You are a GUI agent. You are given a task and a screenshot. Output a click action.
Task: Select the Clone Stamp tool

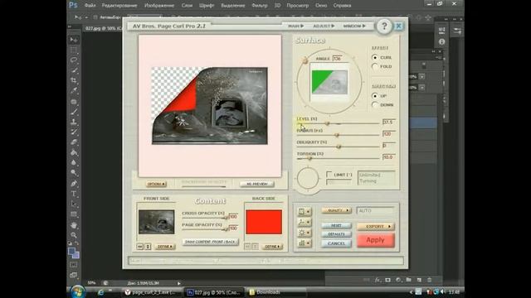(74, 122)
